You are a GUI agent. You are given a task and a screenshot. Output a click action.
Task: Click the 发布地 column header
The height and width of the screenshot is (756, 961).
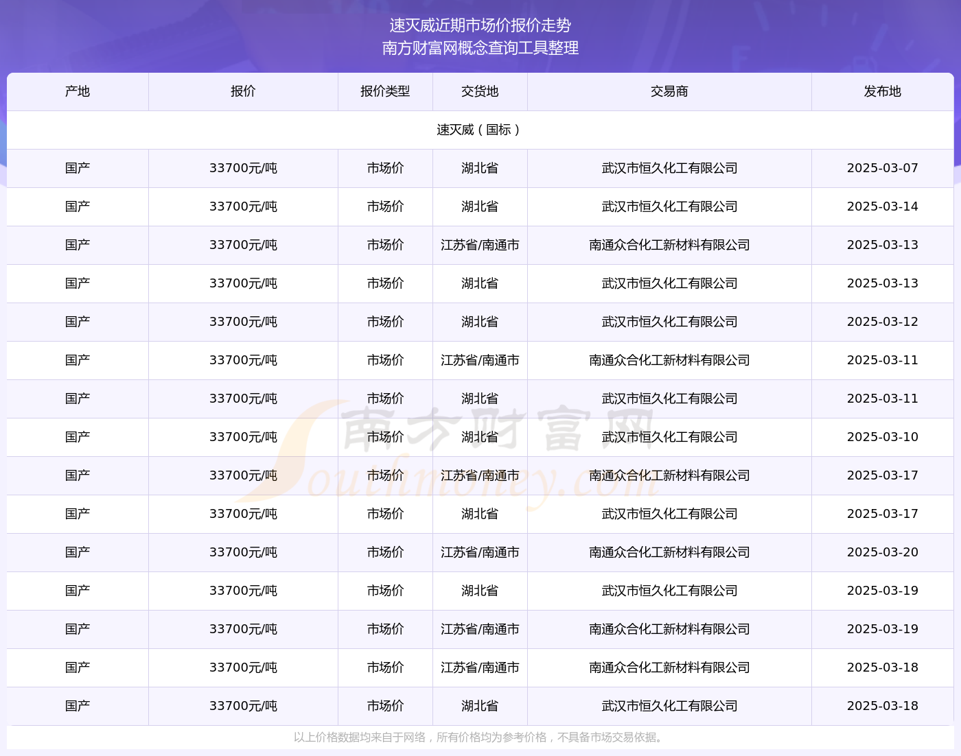tap(882, 91)
